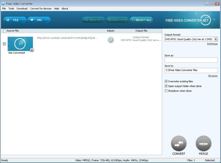This screenshot has width=221, height=163.
Task: Click the Settings link
Action: click(x=212, y=44)
